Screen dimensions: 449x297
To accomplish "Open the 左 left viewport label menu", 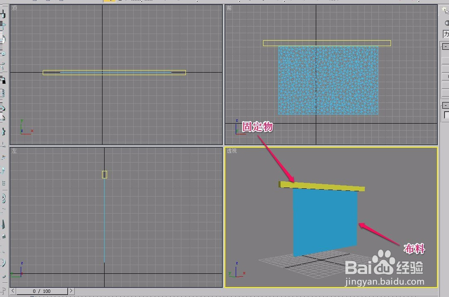I will click(x=14, y=151).
